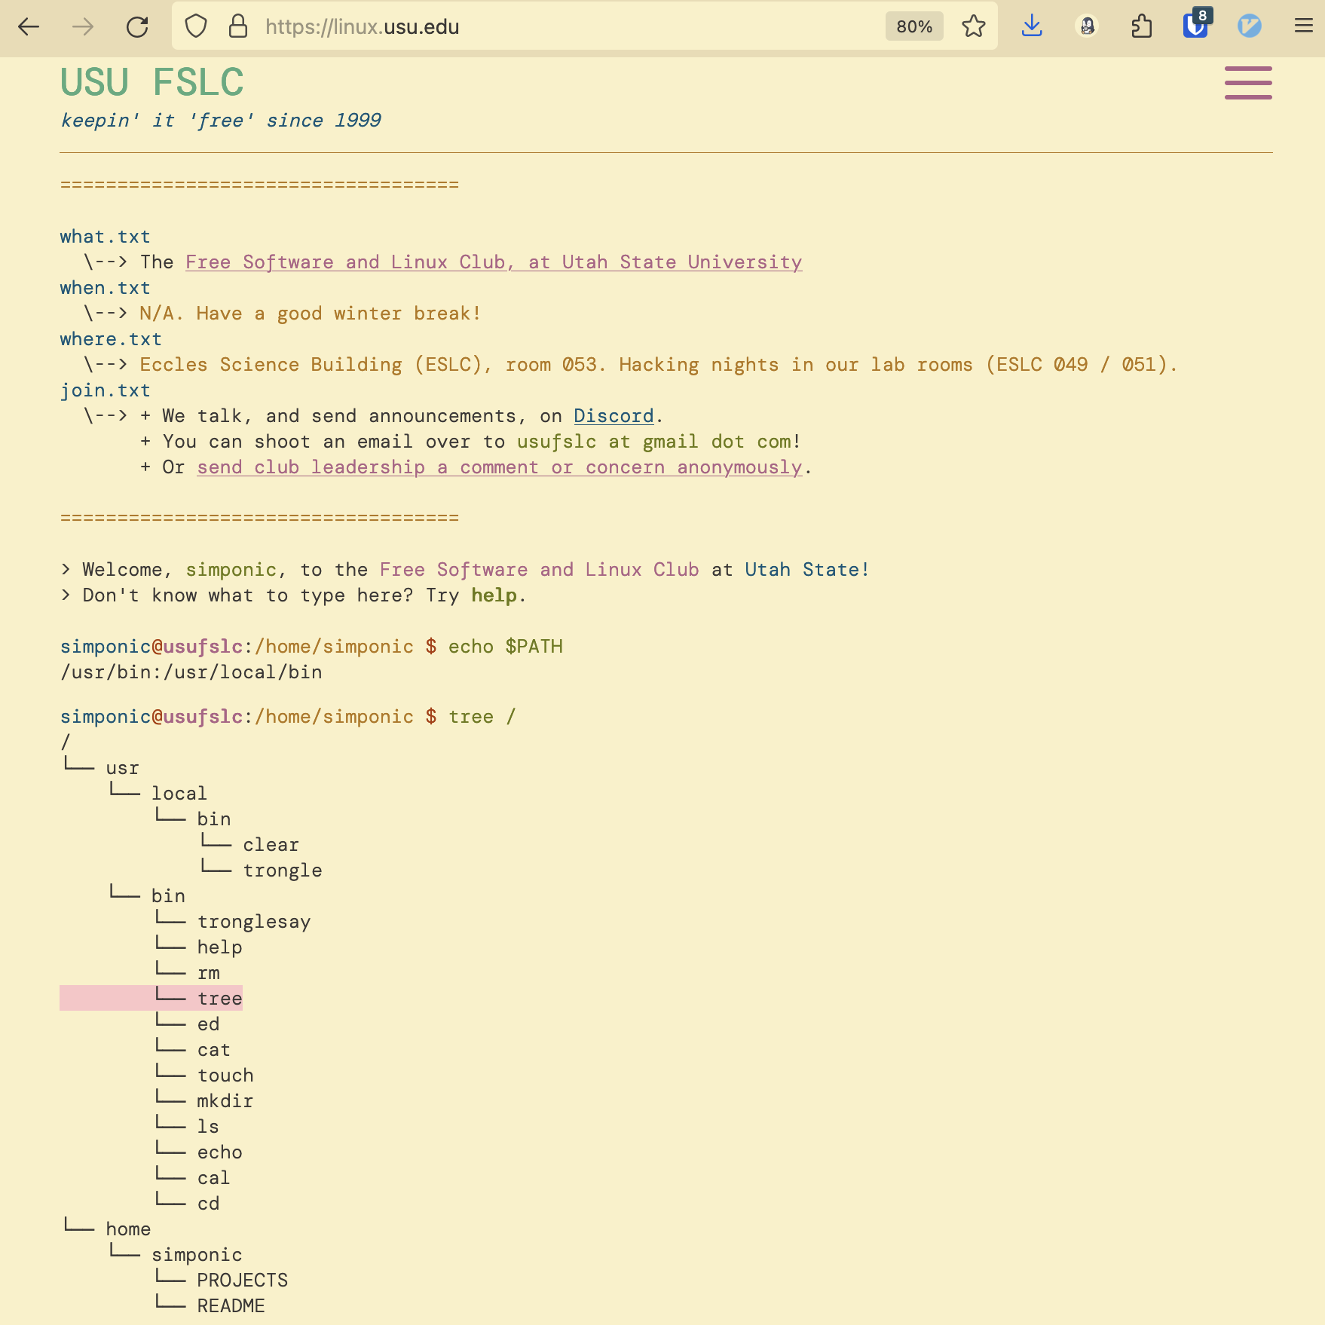The width and height of the screenshot is (1325, 1325).
Task: Click the USU FSLC site title
Action: 152,82
